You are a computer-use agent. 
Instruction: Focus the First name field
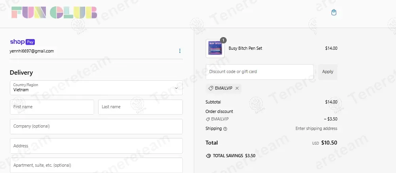coord(52,107)
